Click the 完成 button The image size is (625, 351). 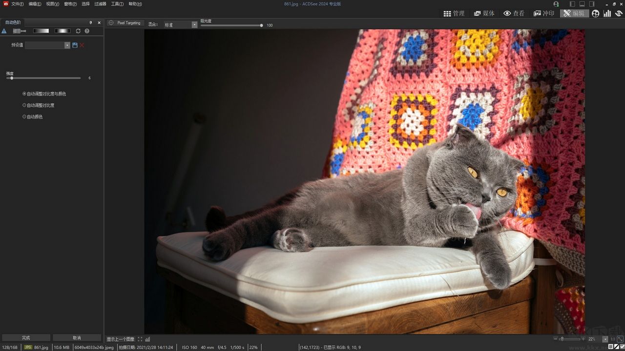[x=26, y=338]
